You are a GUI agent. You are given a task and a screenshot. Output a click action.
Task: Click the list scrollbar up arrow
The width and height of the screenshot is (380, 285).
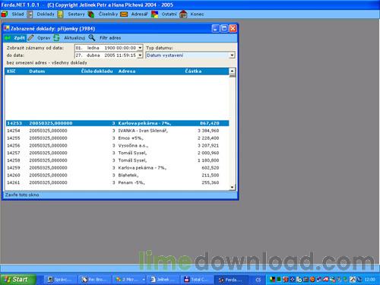pyautogui.click(x=232, y=71)
